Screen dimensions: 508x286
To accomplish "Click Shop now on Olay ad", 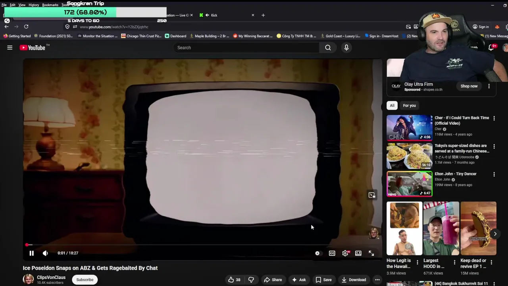I will tap(469, 86).
